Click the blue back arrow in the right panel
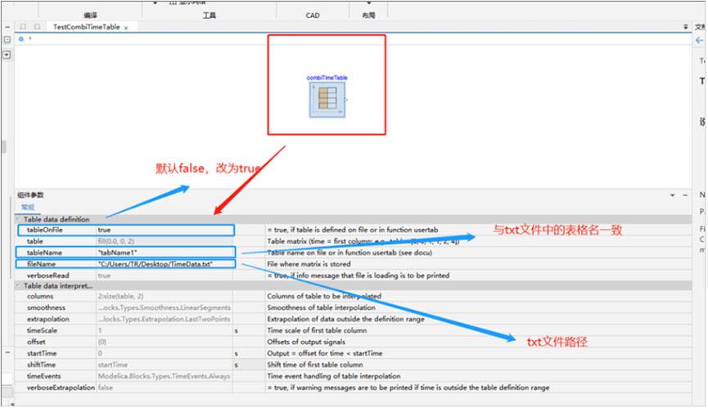The image size is (708, 408). tap(700, 40)
